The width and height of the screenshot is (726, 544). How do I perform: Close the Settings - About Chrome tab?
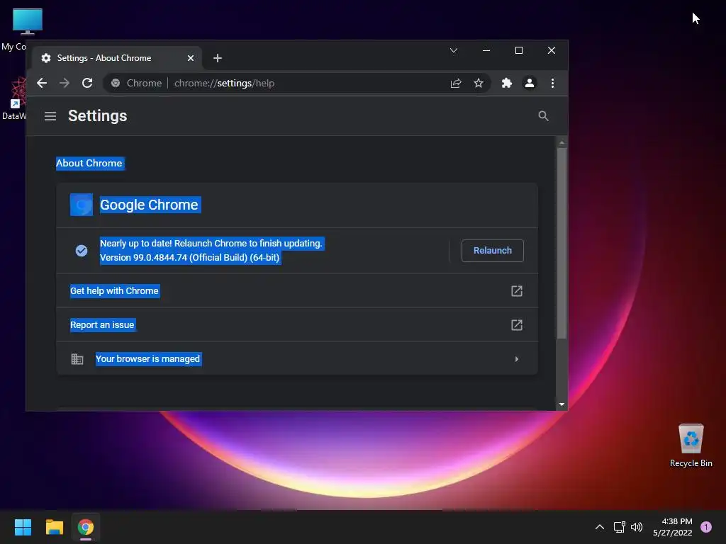click(190, 58)
